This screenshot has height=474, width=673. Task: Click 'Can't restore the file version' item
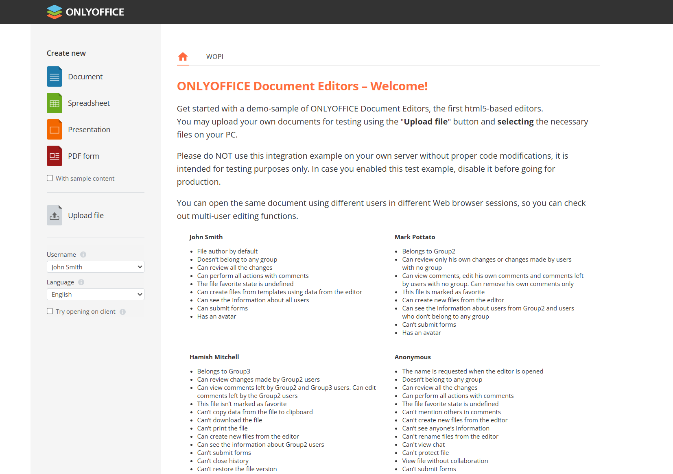[237, 469]
